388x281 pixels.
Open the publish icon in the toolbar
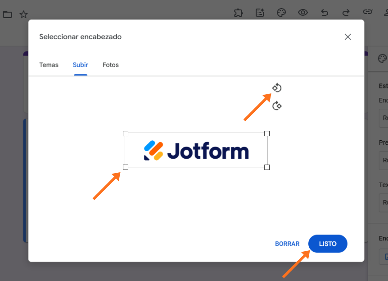pos(260,13)
